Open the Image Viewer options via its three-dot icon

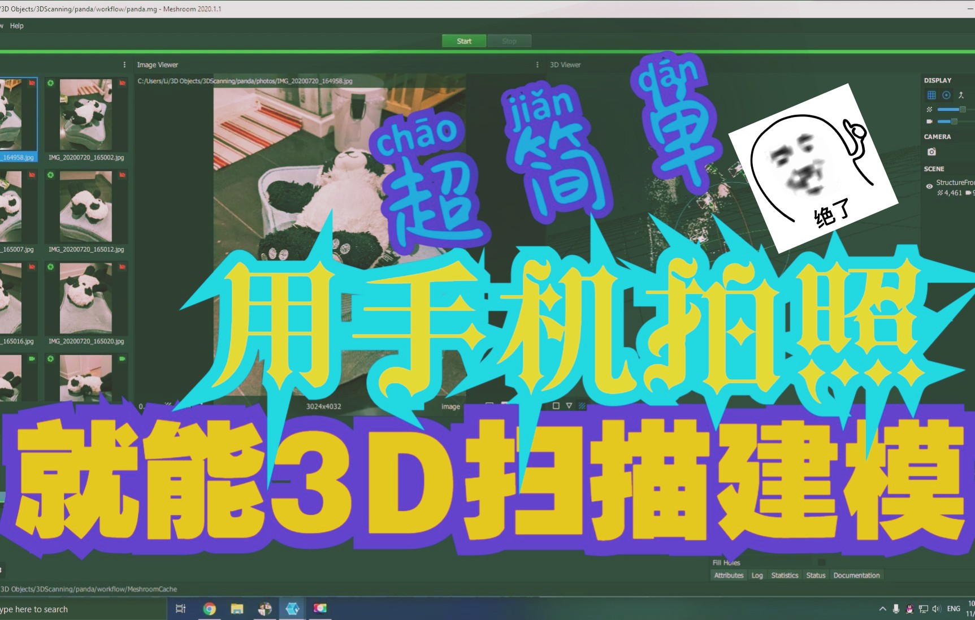[124, 64]
